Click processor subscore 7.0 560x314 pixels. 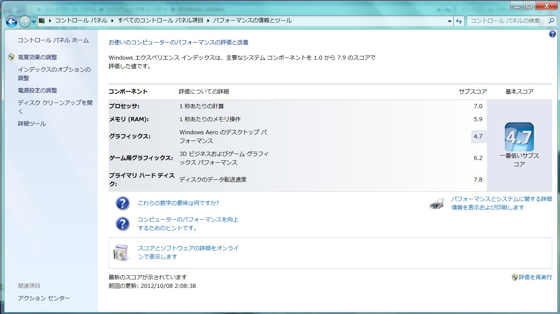click(478, 106)
